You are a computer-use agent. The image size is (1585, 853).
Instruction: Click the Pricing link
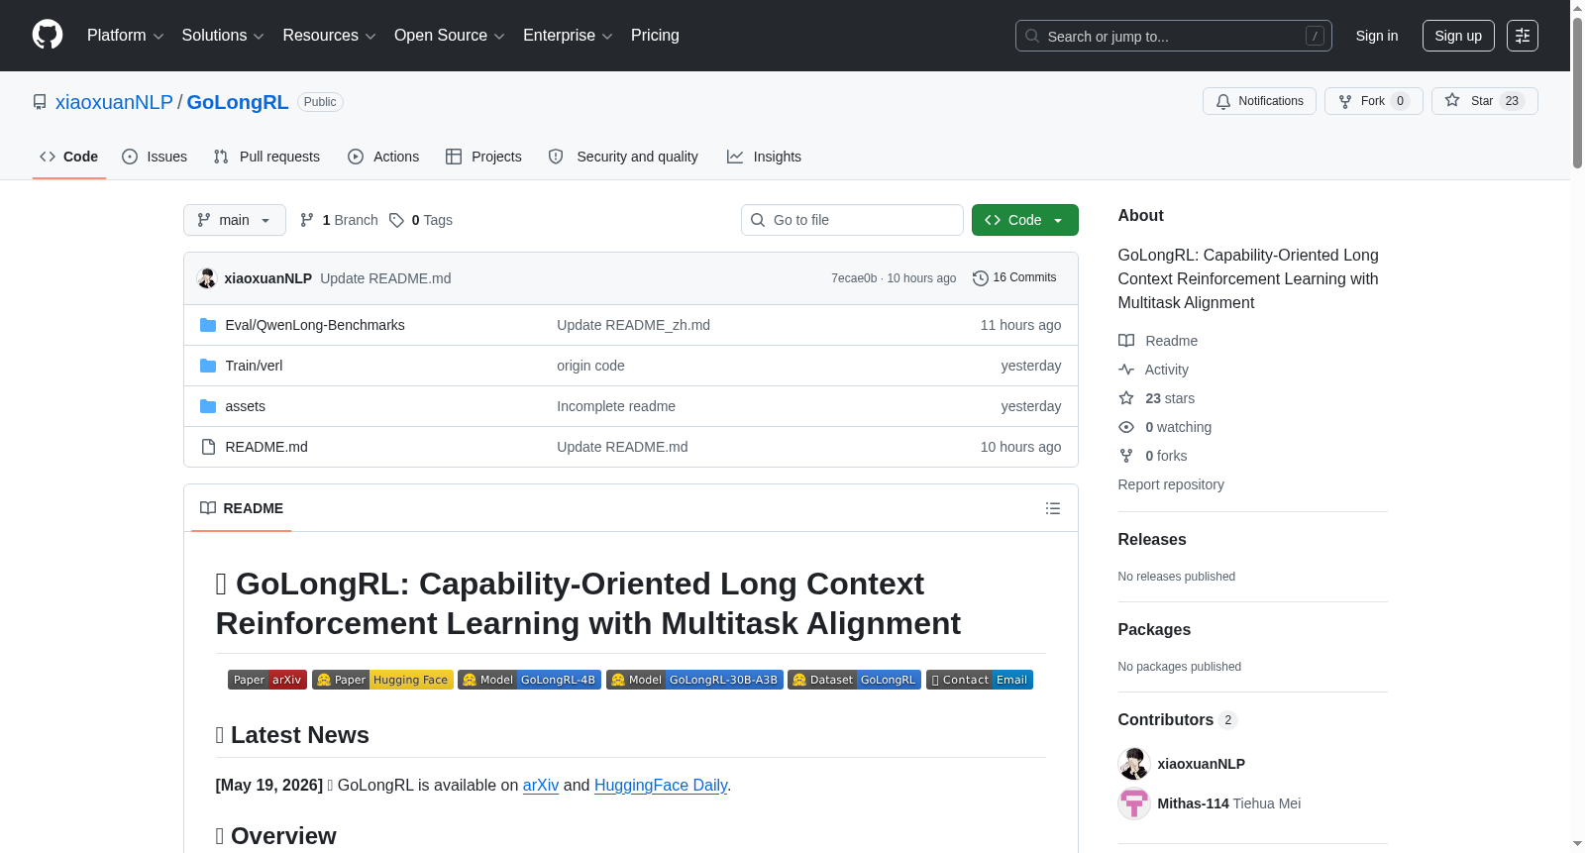point(655,36)
